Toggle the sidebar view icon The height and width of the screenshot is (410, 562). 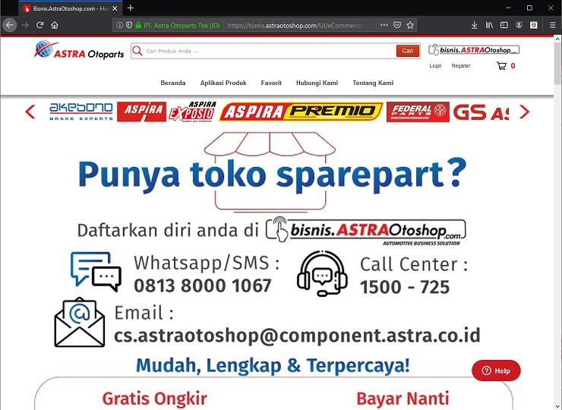(x=504, y=25)
